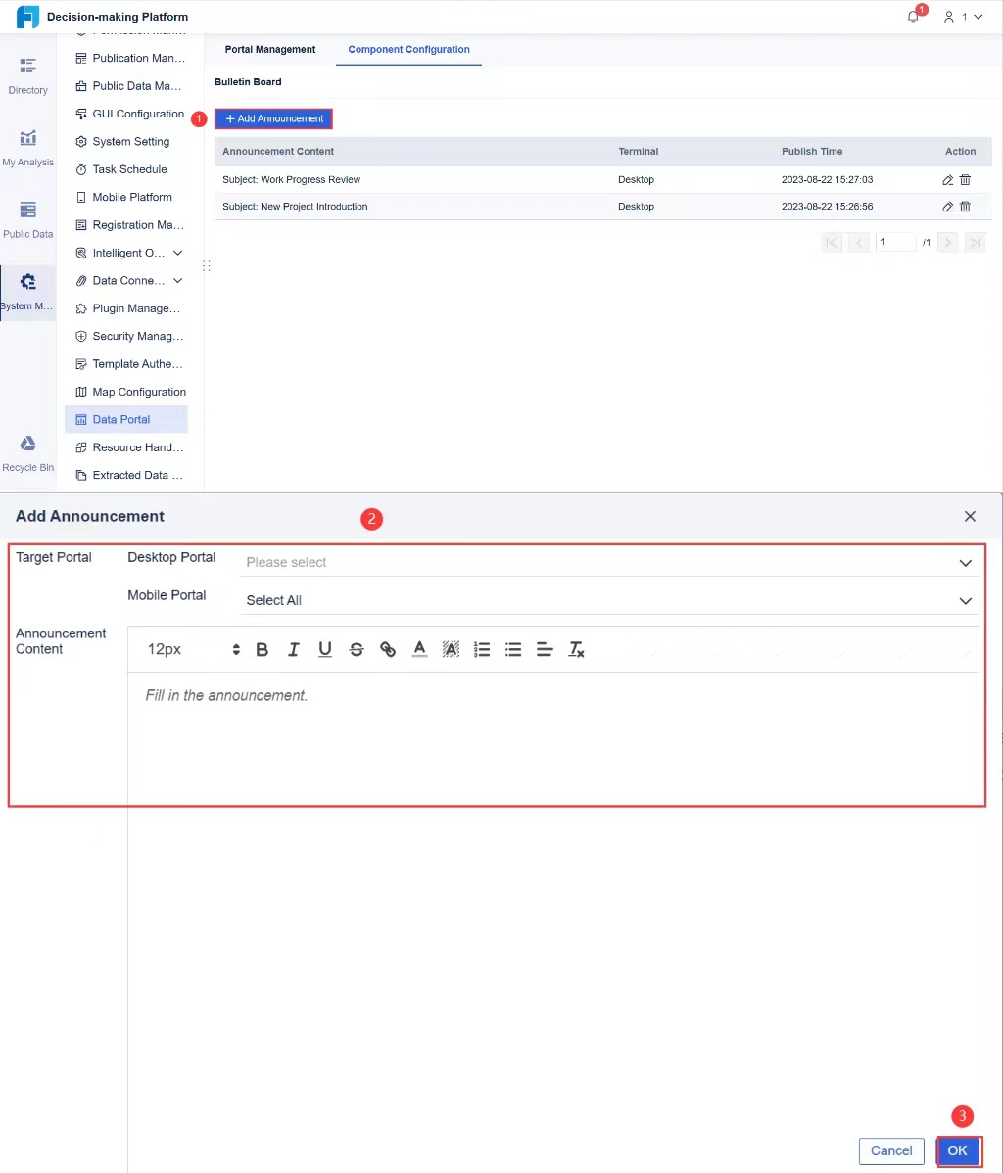
Task: Clear formatting with the Tx icon
Action: (576, 649)
